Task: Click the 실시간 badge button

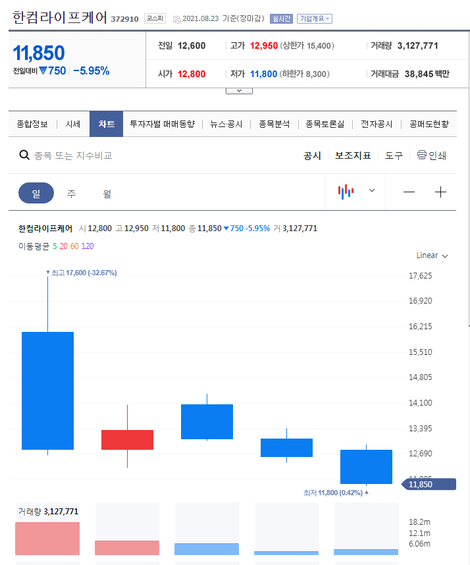Action: [x=281, y=18]
